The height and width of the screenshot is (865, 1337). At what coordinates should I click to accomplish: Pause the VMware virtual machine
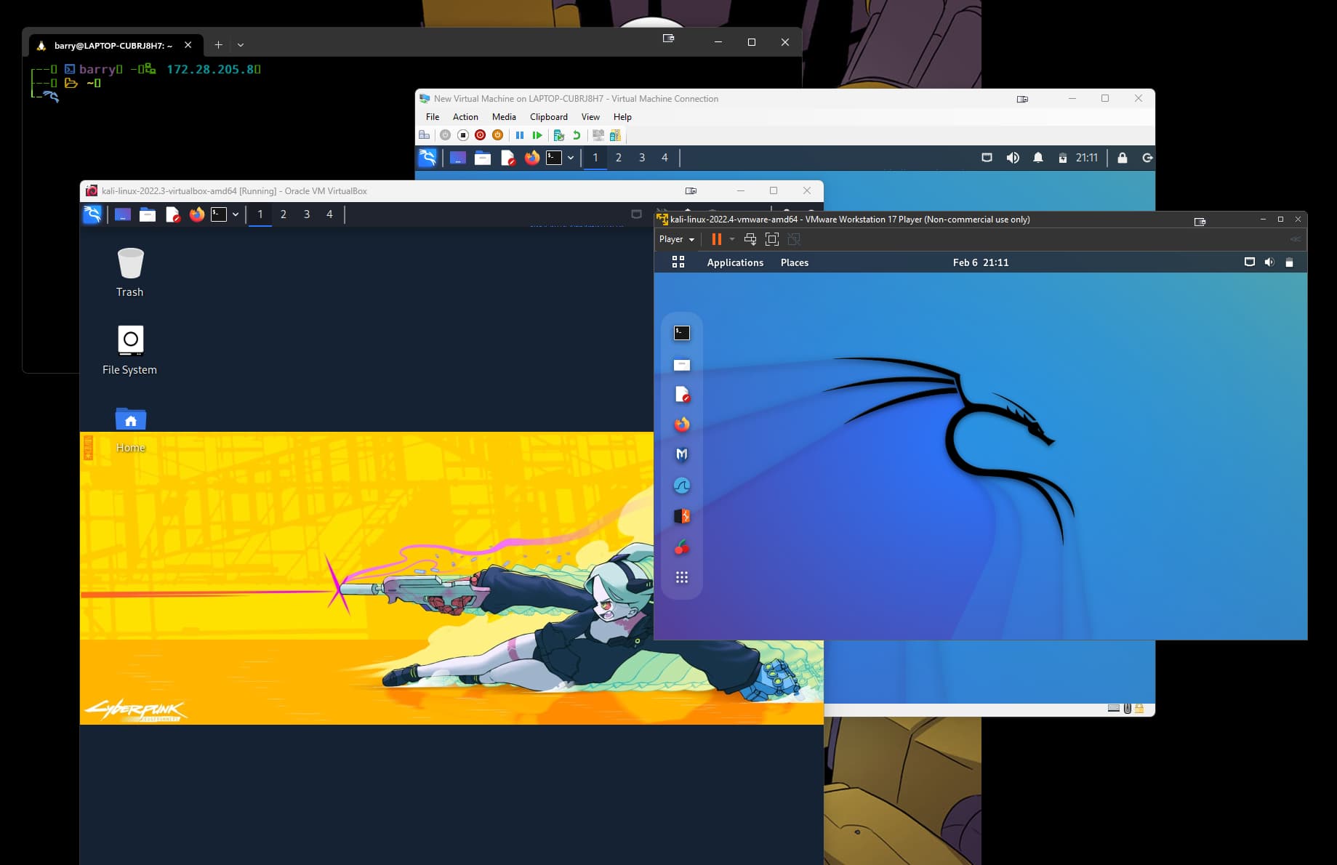[716, 239]
